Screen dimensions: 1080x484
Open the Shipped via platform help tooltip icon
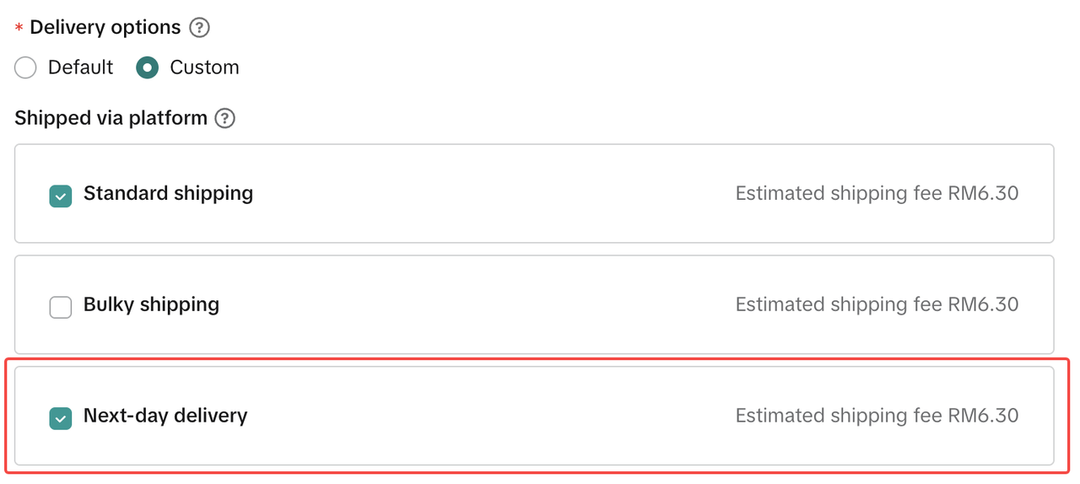(224, 119)
